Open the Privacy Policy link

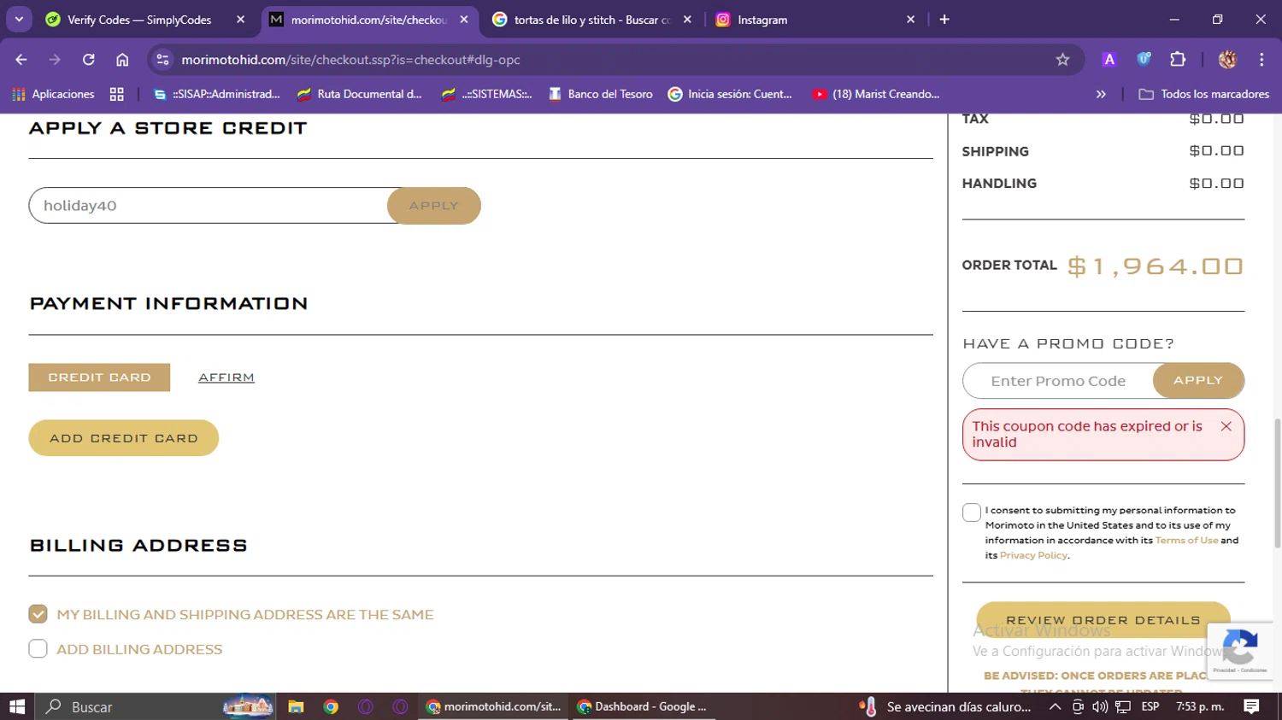(1033, 555)
